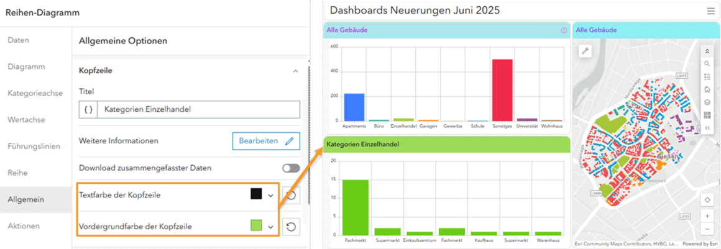Click the curly braces icon beside Titel

pyautogui.click(x=88, y=109)
